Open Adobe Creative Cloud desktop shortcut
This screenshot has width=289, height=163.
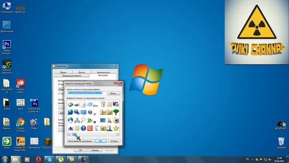point(20,86)
